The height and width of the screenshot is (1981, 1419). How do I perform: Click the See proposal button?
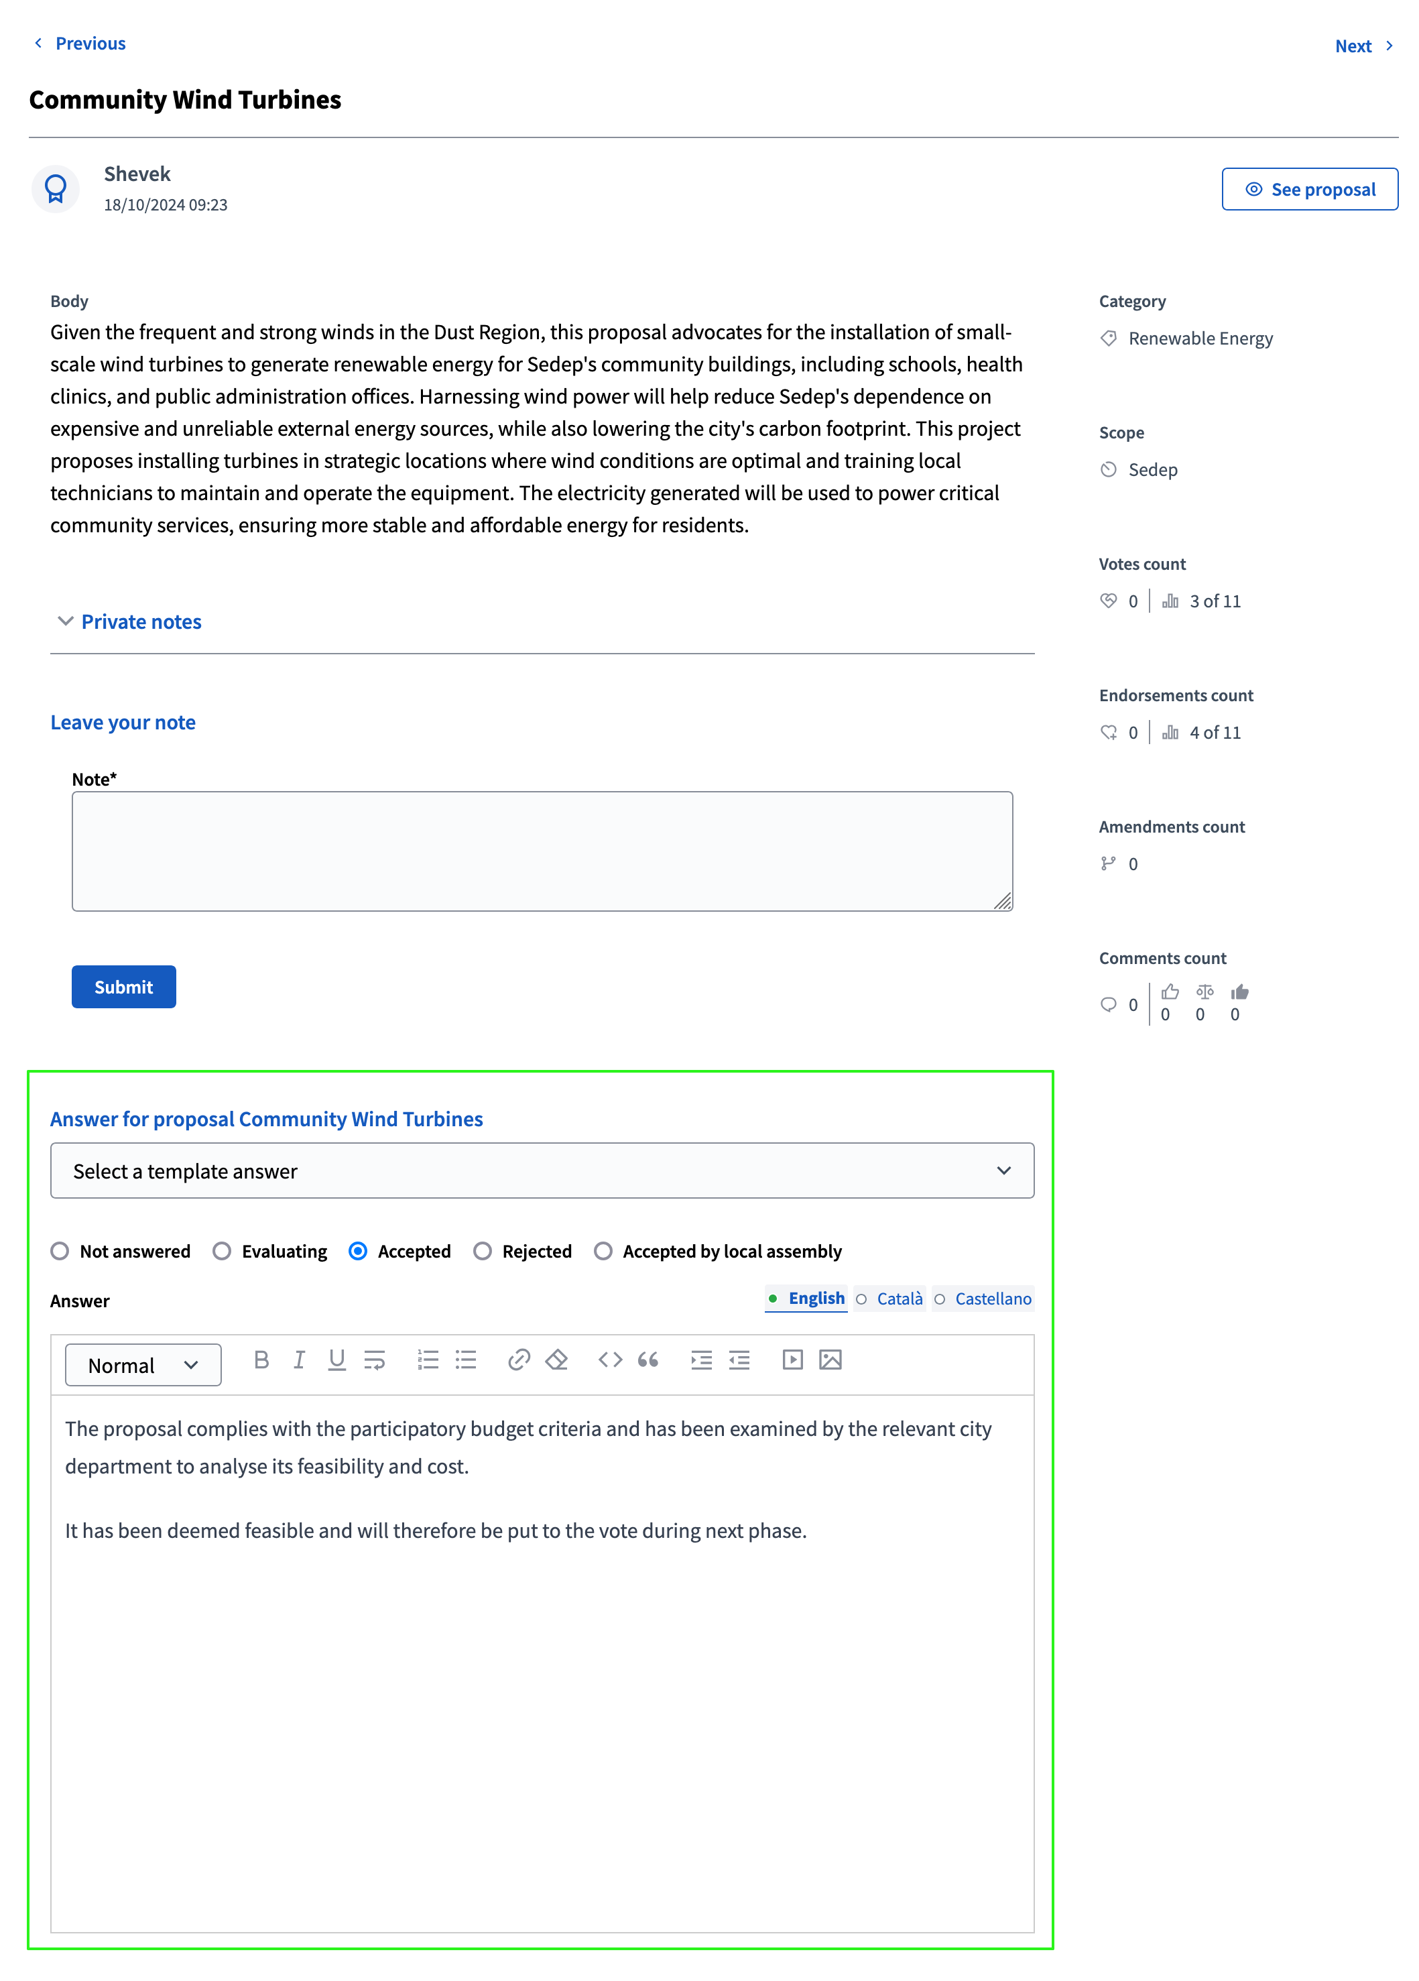coord(1308,187)
